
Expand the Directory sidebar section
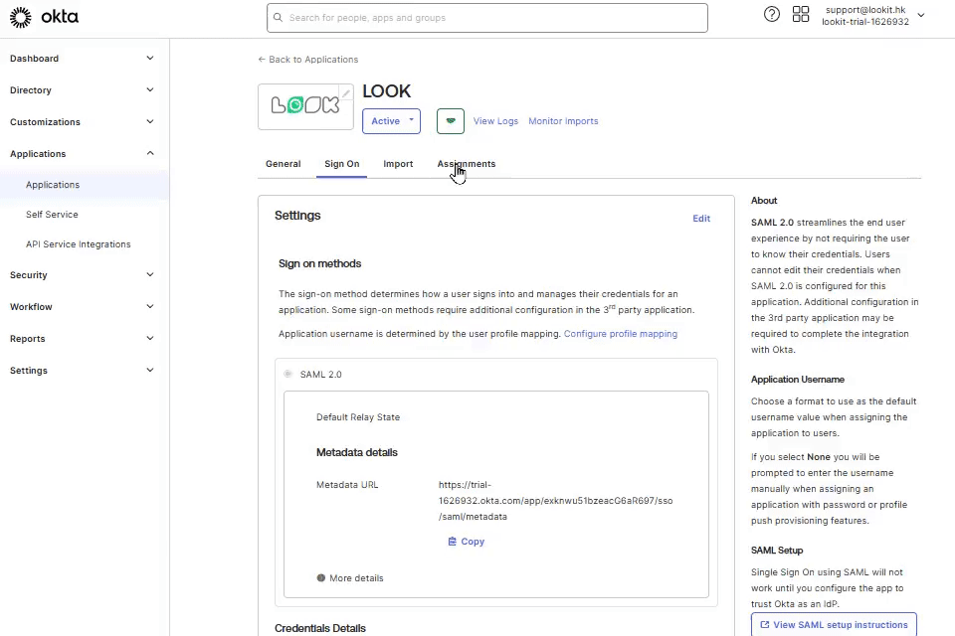[x=82, y=90]
